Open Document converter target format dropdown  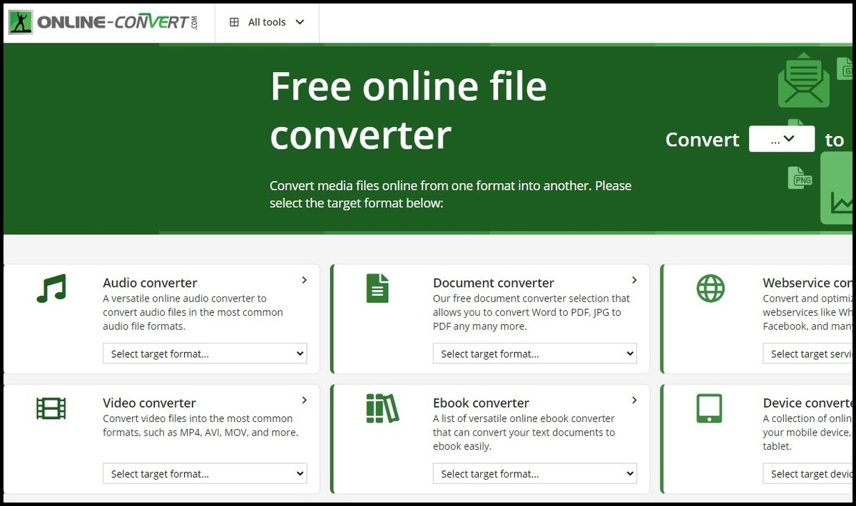[x=535, y=353]
